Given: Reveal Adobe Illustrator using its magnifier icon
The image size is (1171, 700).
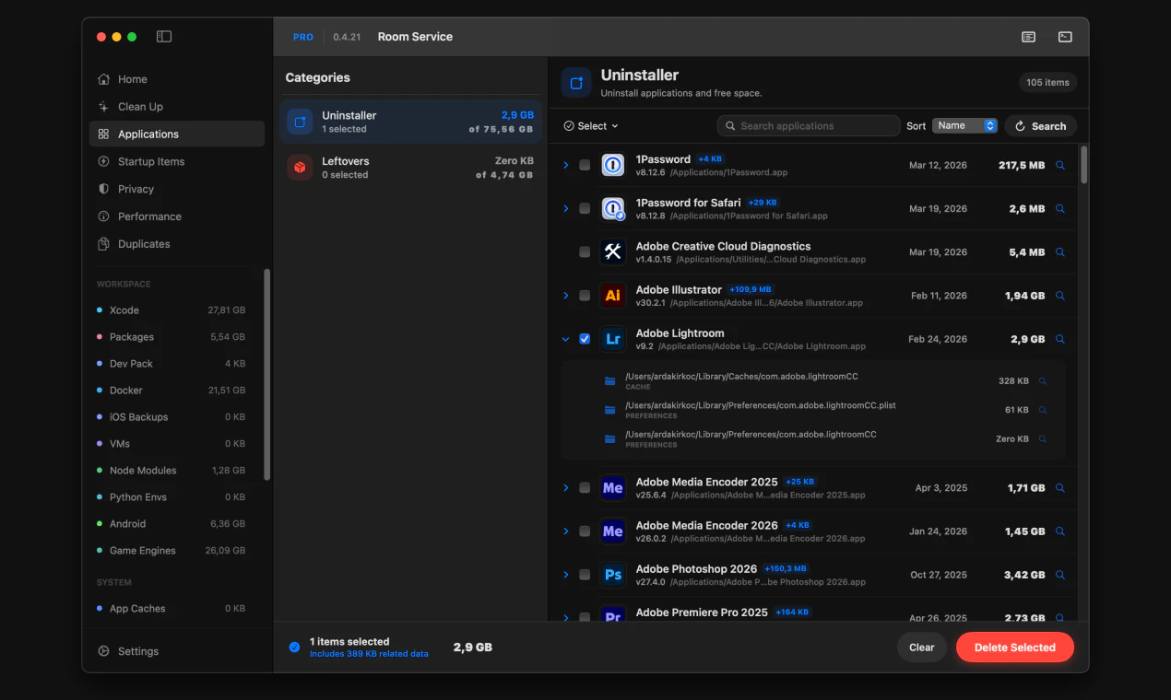Looking at the screenshot, I should pyautogui.click(x=1060, y=296).
